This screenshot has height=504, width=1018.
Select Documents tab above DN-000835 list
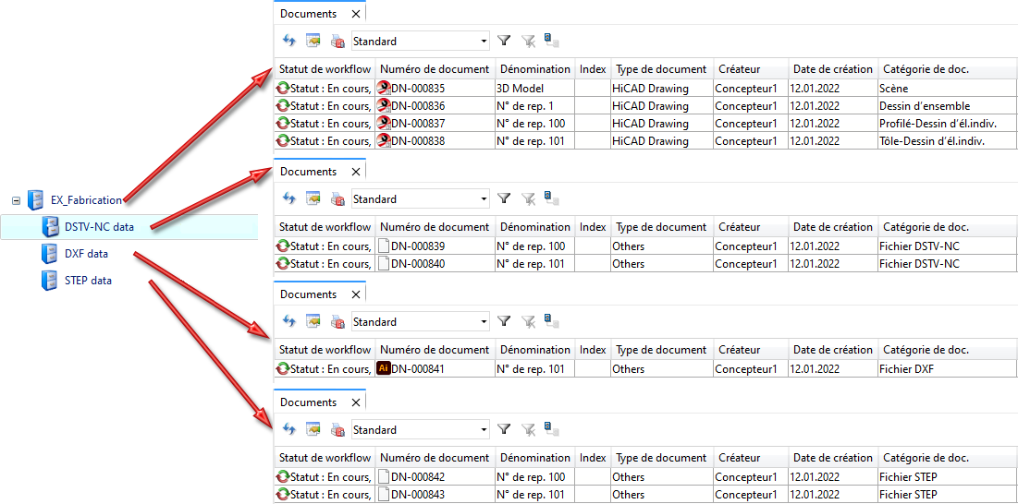pos(309,13)
